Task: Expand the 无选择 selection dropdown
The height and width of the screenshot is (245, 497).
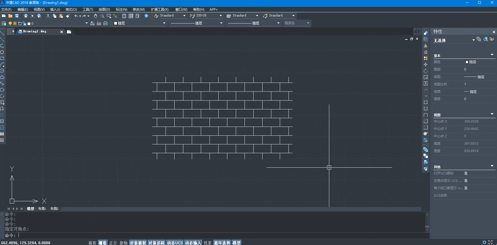Action: 473,40
